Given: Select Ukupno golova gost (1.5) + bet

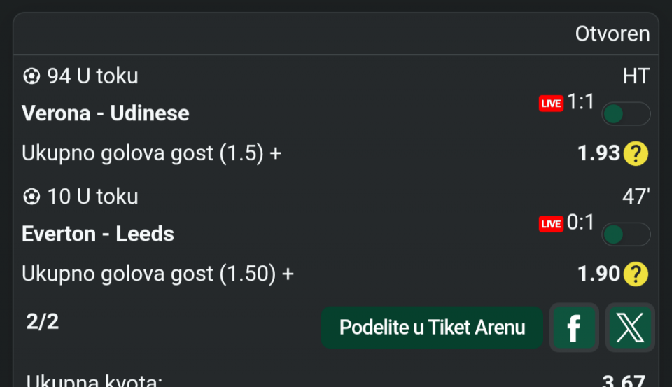Looking at the screenshot, I should point(151,153).
